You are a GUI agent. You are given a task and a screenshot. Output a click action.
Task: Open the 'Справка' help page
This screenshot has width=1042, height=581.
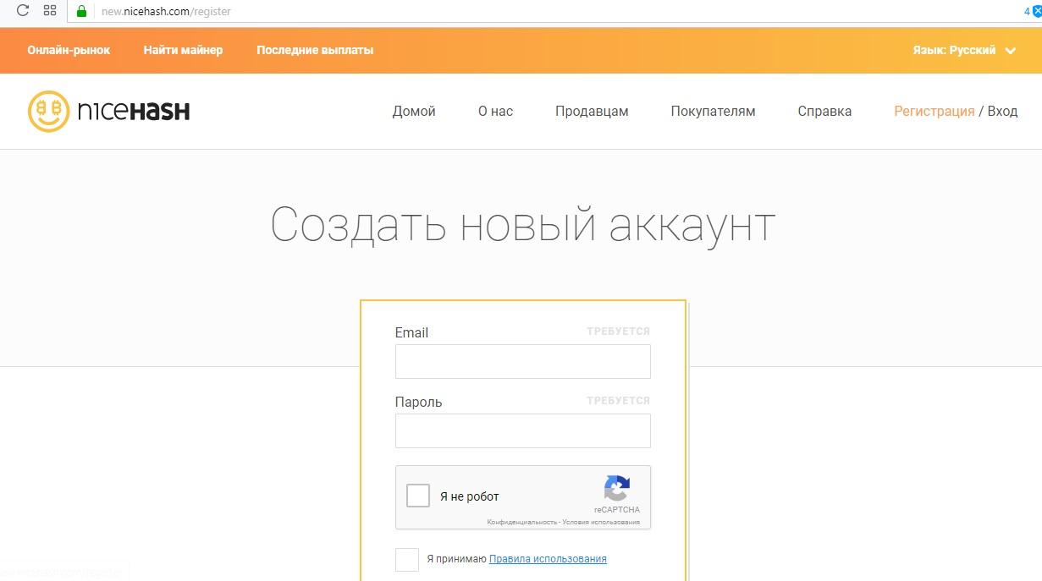coord(824,111)
